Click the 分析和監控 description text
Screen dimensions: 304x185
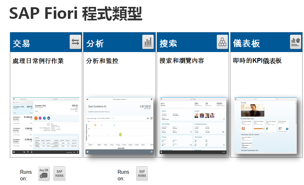(x=102, y=61)
